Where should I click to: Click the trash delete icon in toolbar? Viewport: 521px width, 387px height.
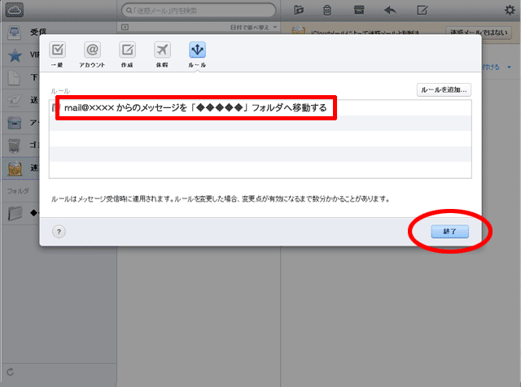click(x=326, y=10)
